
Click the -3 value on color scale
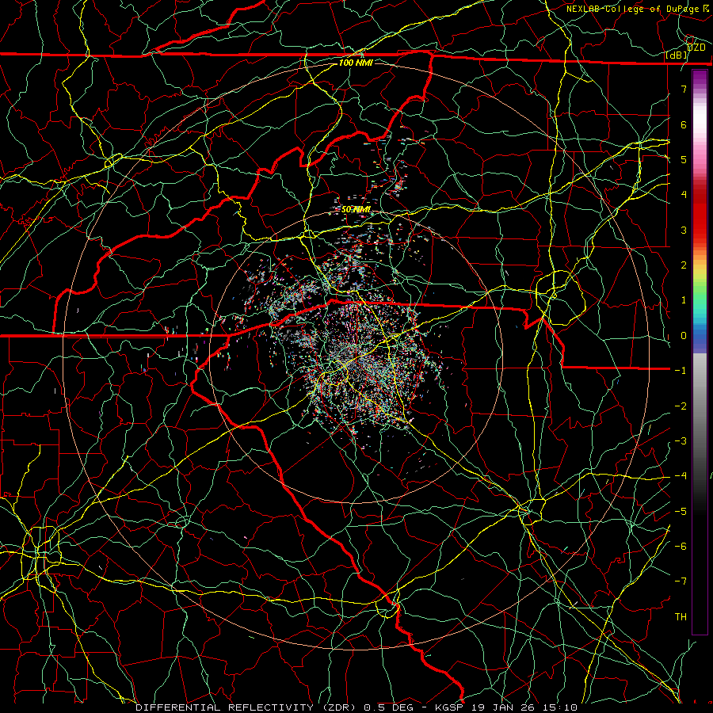click(x=681, y=441)
